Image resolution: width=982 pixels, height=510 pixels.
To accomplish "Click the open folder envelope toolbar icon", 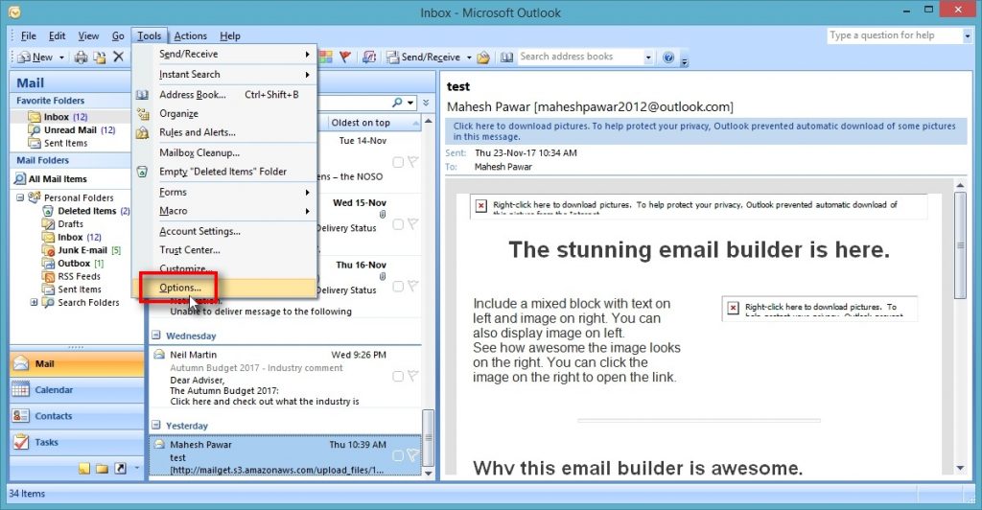I will pyautogui.click(x=483, y=58).
